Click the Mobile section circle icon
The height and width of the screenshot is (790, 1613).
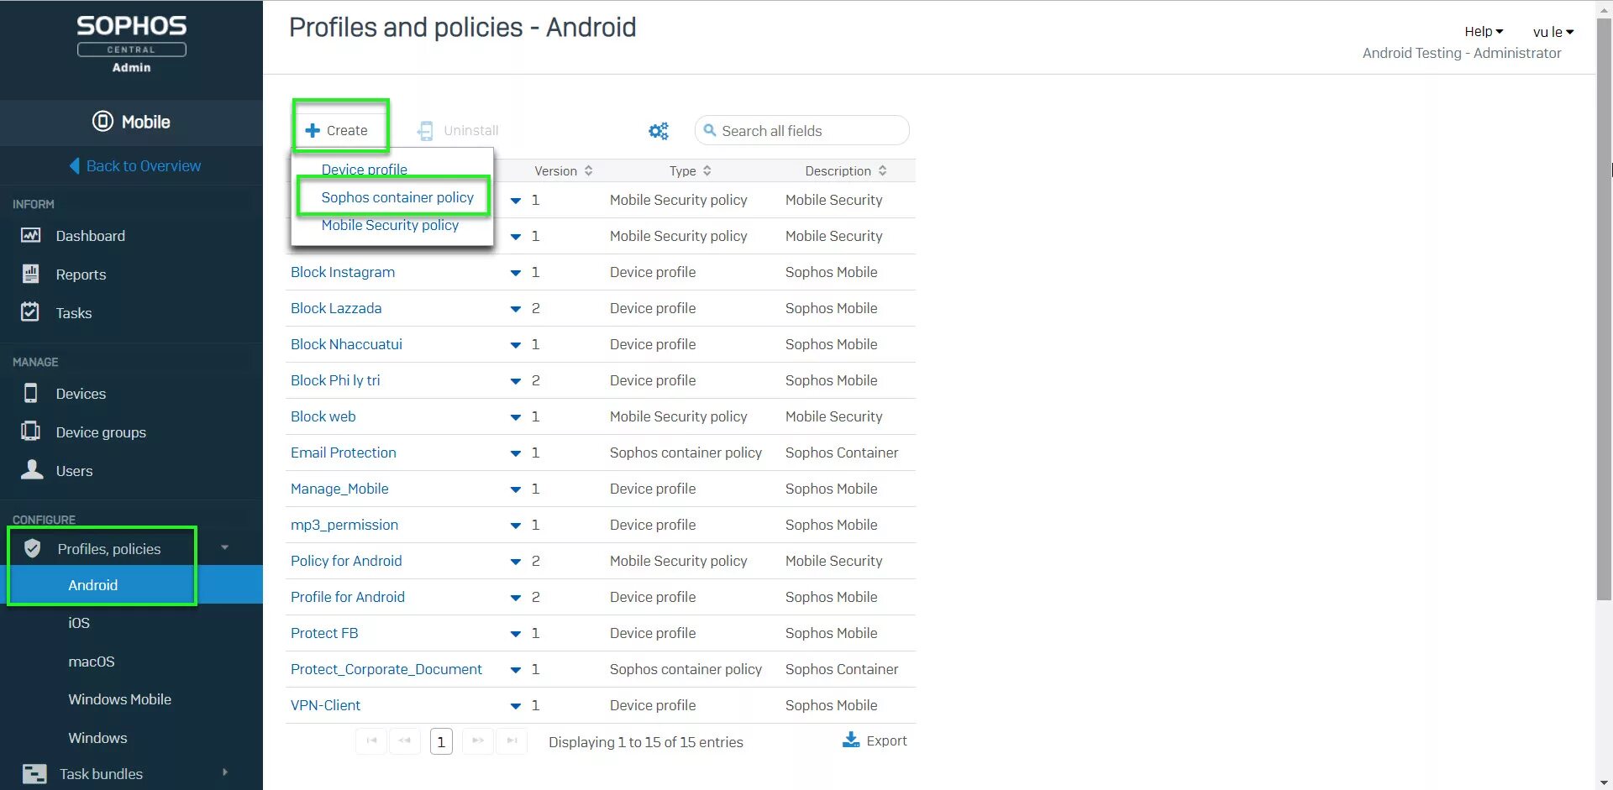click(x=102, y=122)
